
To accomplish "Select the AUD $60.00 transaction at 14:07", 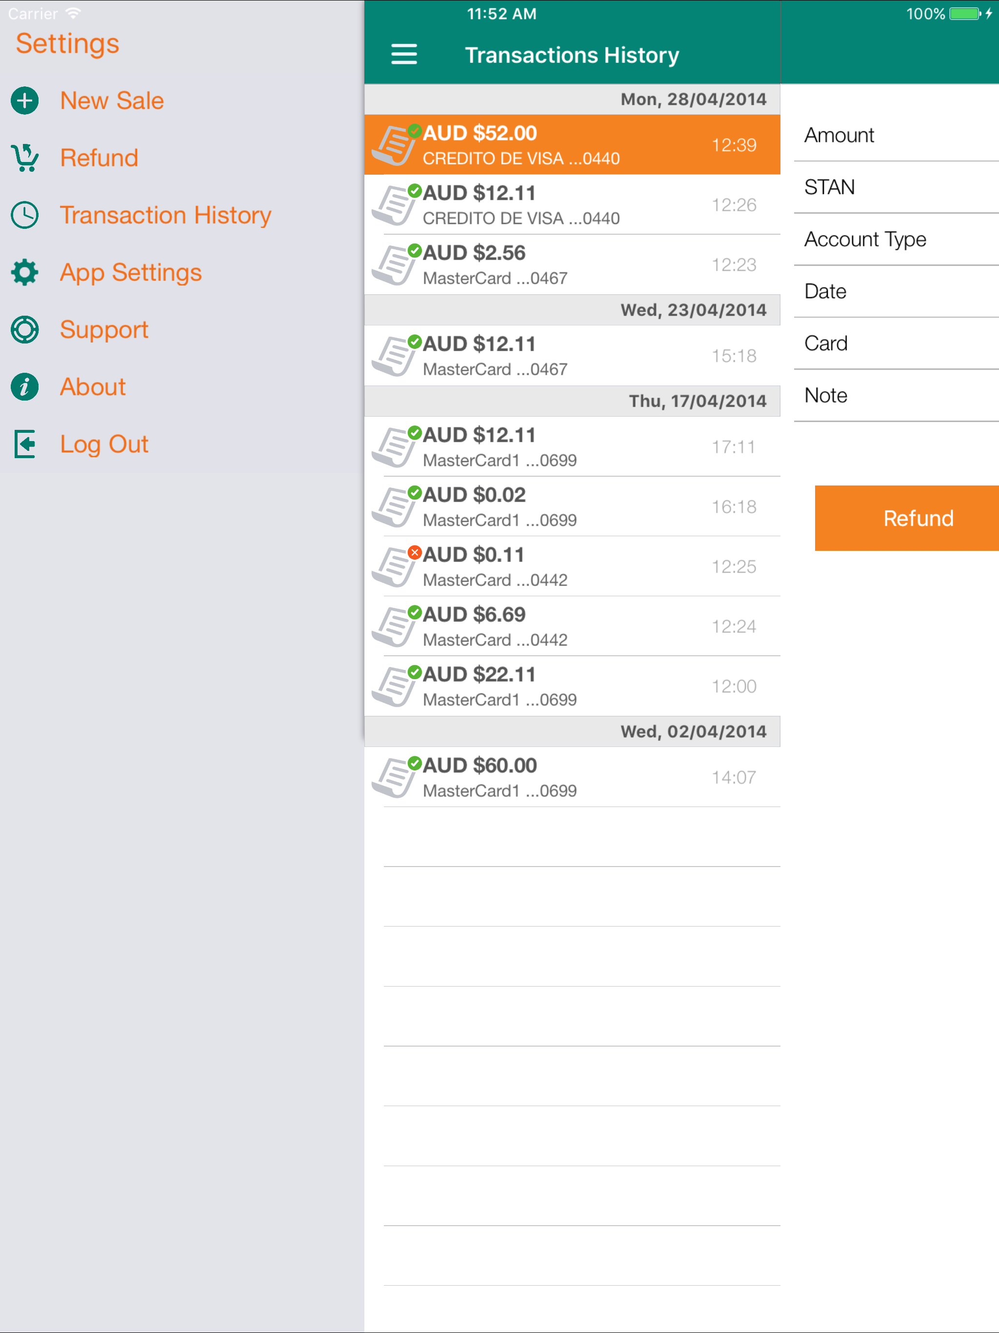I will (x=571, y=777).
